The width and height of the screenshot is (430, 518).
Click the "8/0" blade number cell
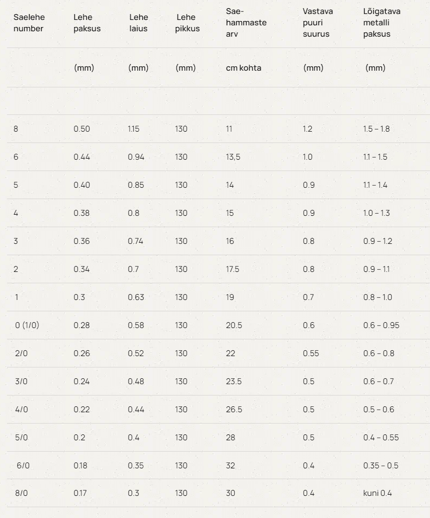point(22,493)
